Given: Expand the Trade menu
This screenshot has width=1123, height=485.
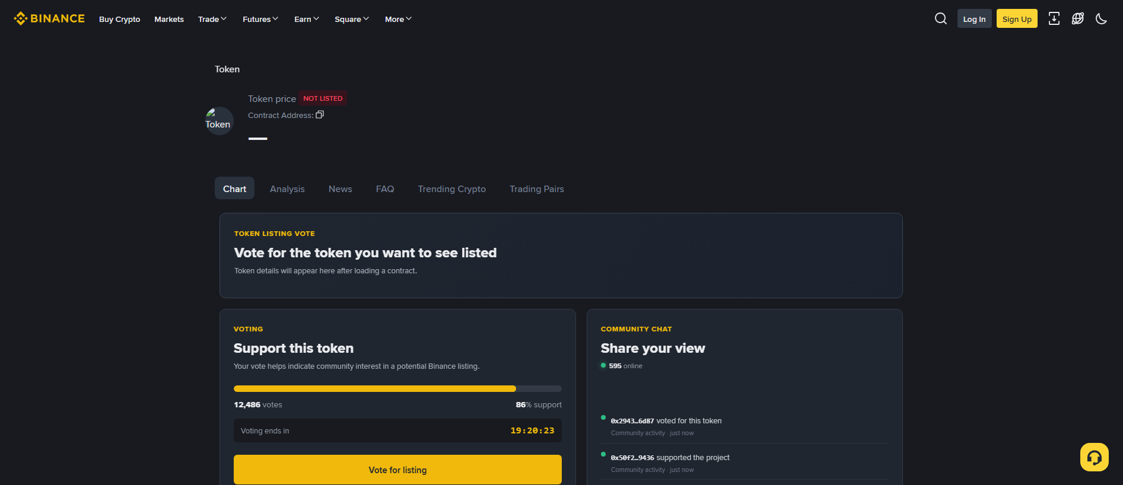Looking at the screenshot, I should (212, 19).
